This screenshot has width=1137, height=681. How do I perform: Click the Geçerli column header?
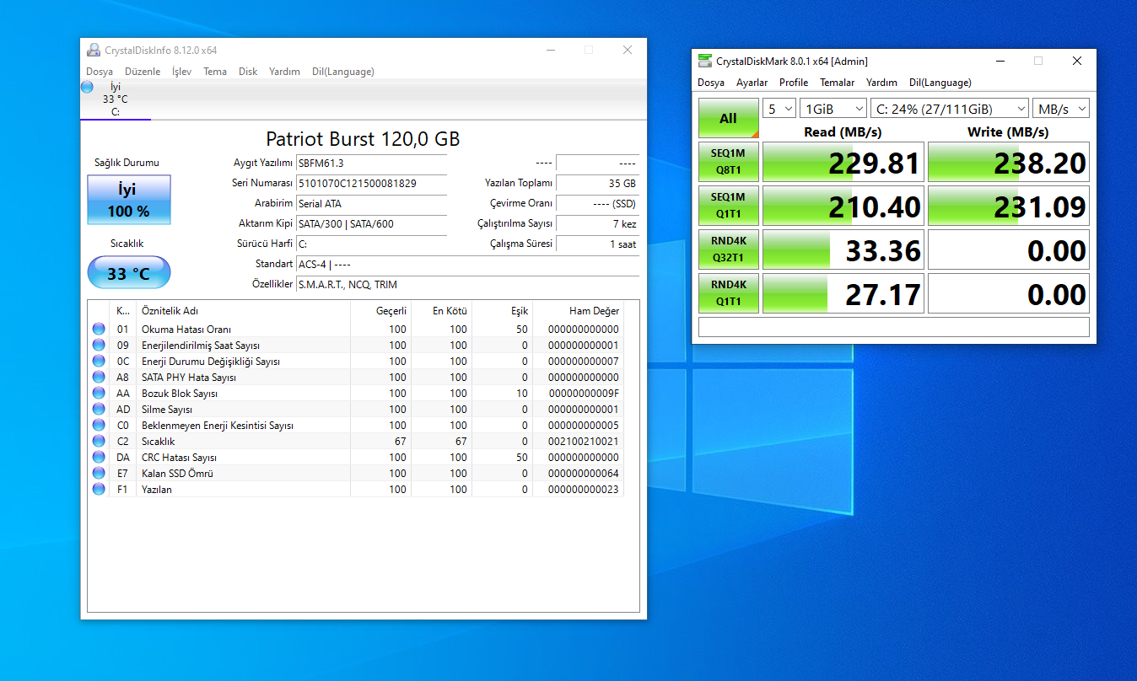380,311
